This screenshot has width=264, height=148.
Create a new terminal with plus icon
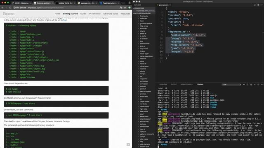244,85
